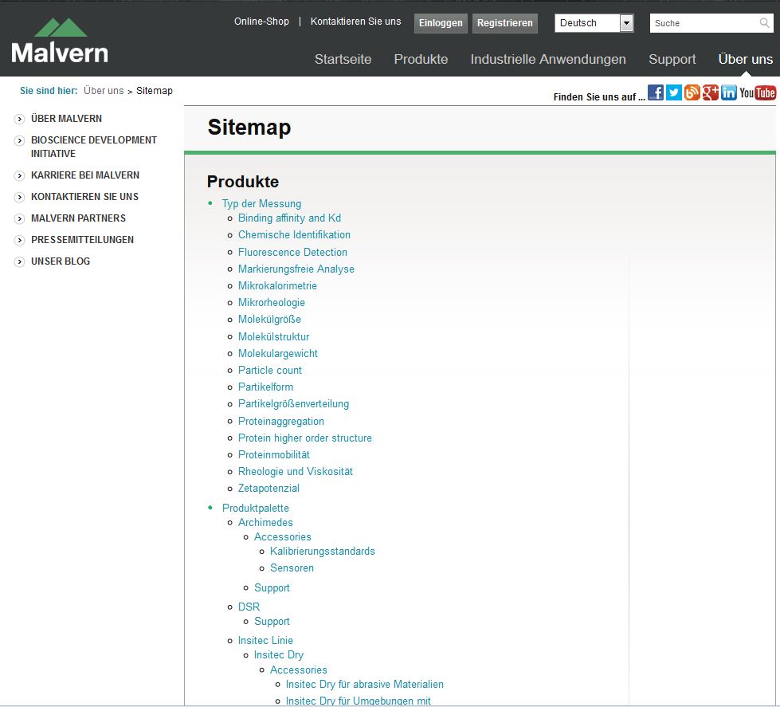Open the Molekülgröße link

point(269,320)
